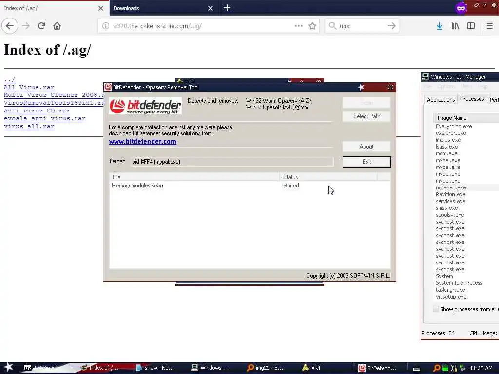This screenshot has width=499, height=374.
Task: Go to the parent directory ../ link
Action: [10, 79]
